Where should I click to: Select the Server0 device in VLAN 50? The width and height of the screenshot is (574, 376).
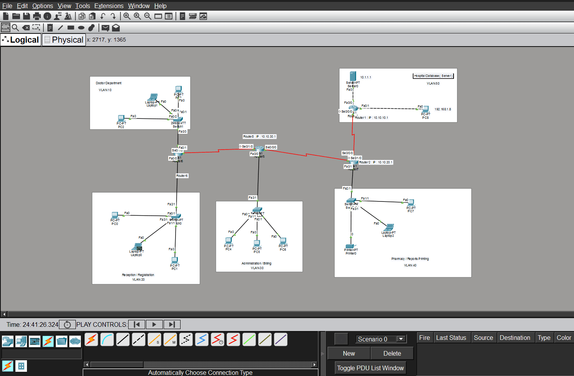coord(353,76)
